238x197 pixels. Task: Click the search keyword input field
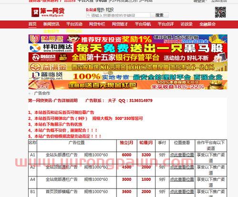pos(119,15)
